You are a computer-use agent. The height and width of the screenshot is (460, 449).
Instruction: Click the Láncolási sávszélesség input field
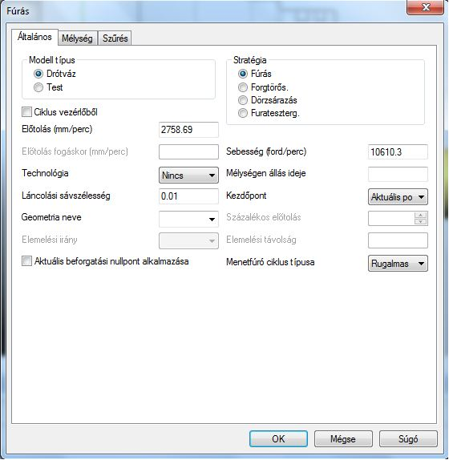point(188,196)
